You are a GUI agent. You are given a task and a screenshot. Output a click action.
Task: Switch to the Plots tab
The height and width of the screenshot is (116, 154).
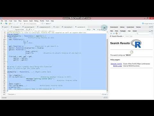point(116,31)
